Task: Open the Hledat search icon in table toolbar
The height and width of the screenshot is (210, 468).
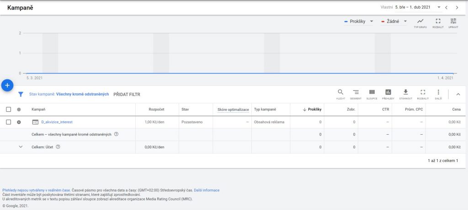Action: [340, 94]
